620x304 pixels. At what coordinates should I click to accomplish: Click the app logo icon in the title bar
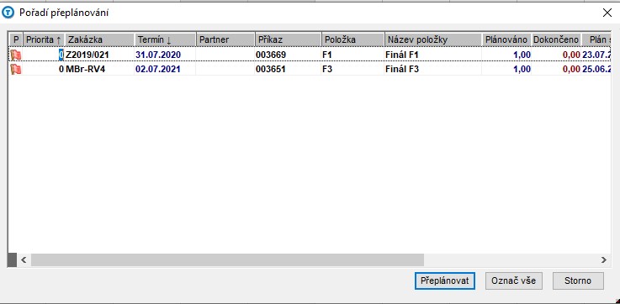click(8, 13)
